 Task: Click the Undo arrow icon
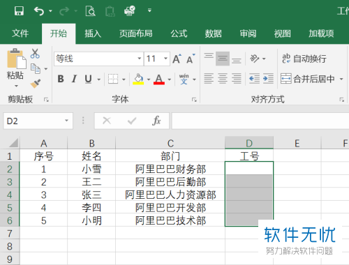coord(39,10)
